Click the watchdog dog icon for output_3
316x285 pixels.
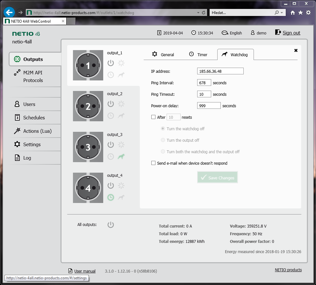click(x=121, y=156)
